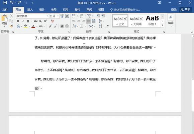Open the Clipboard pane launcher

pos(13,32)
